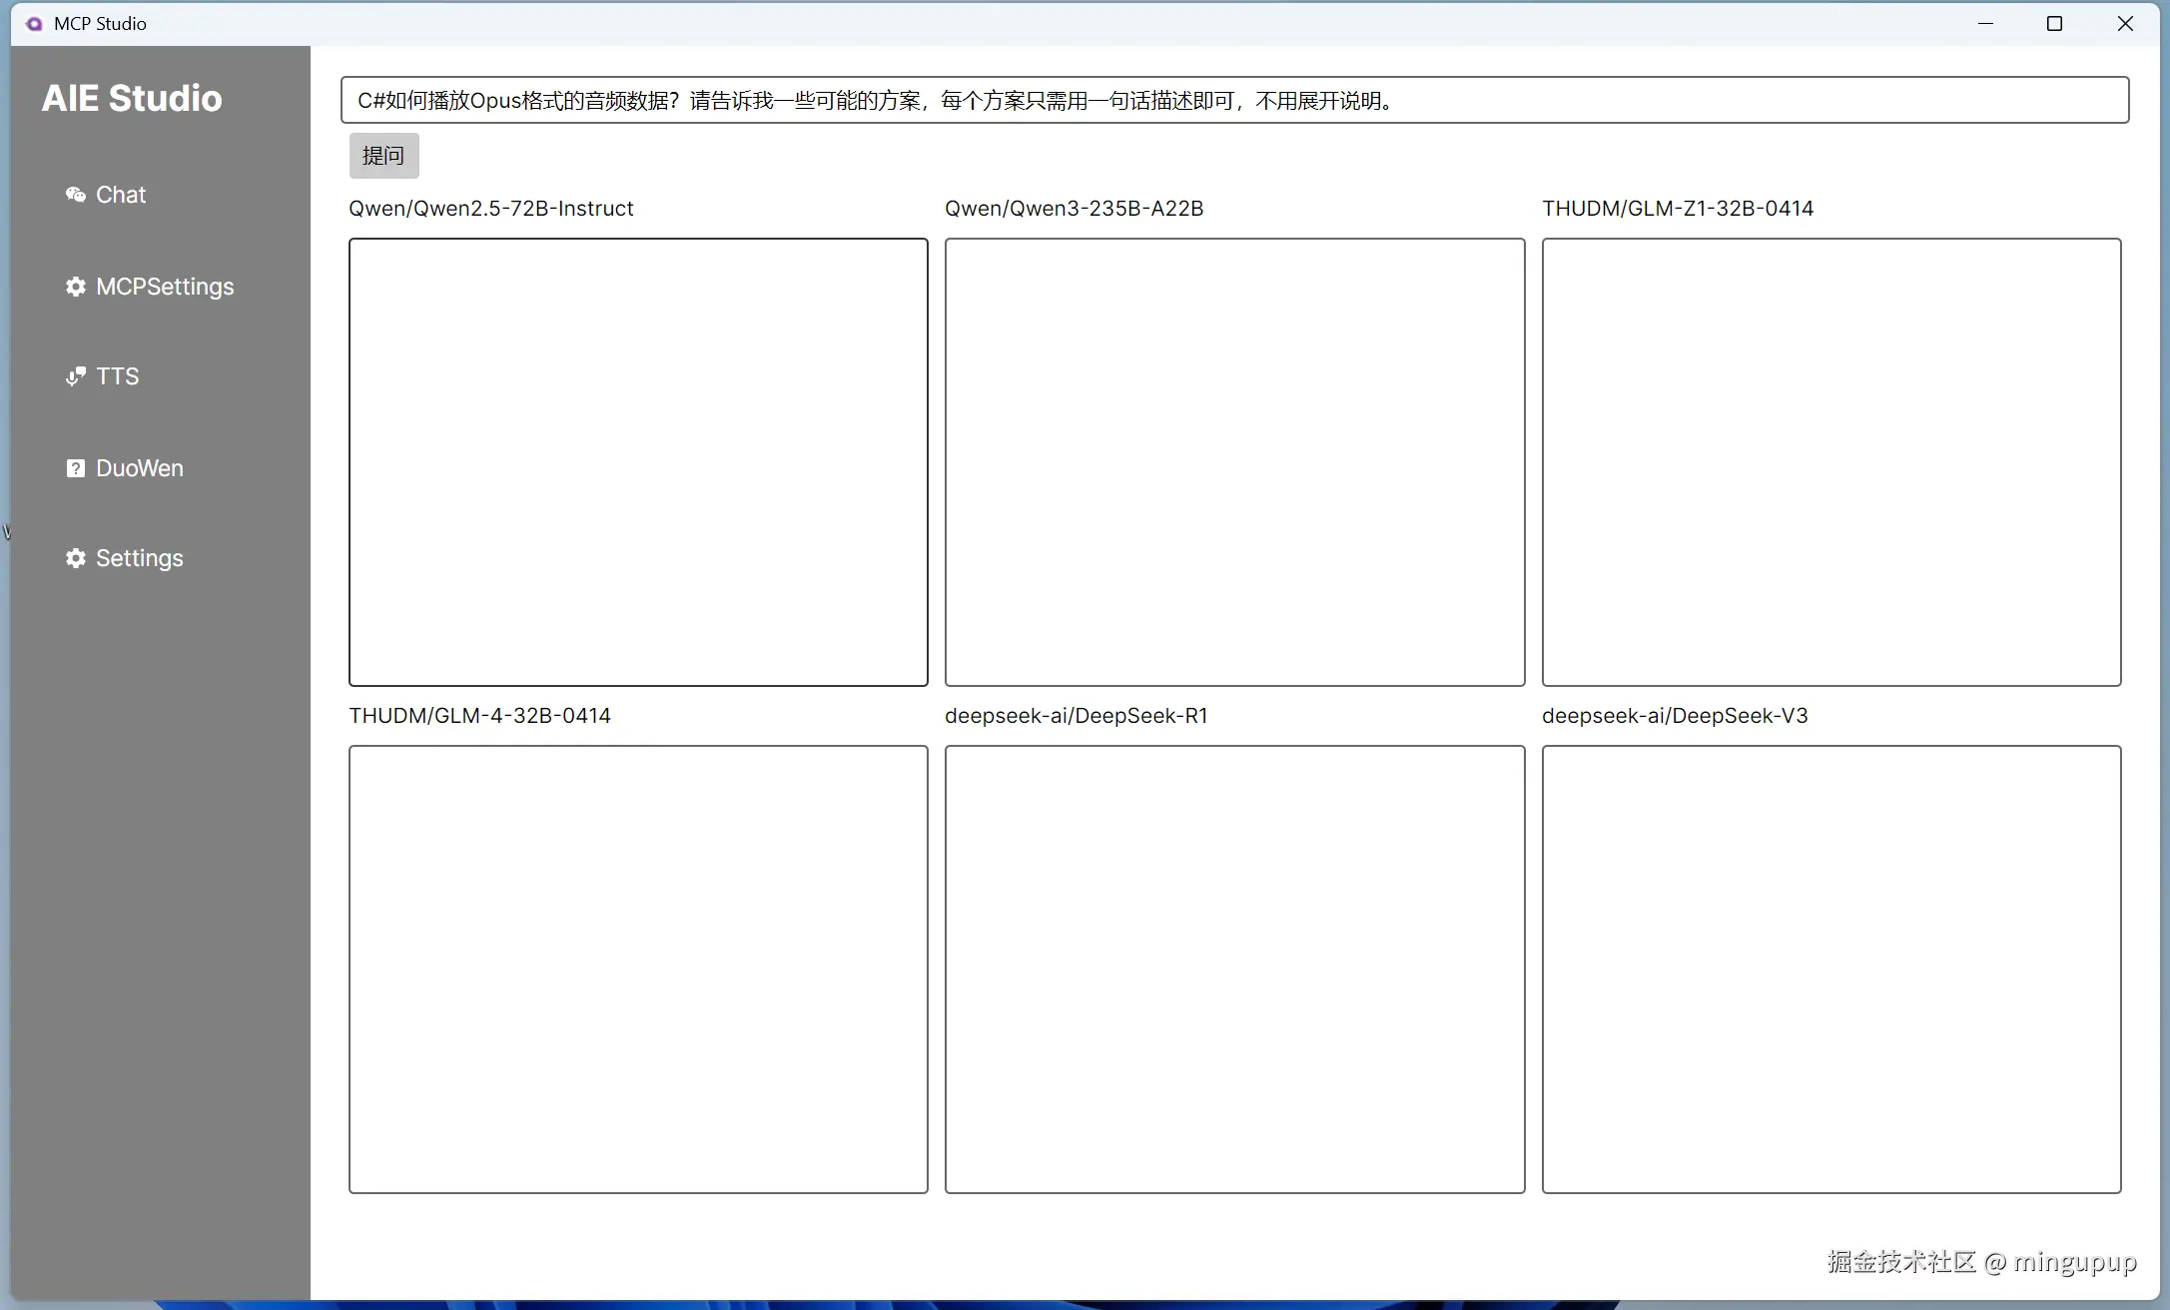2170x1310 pixels.
Task: Open the MCPSettings page label
Action: tap(165, 287)
